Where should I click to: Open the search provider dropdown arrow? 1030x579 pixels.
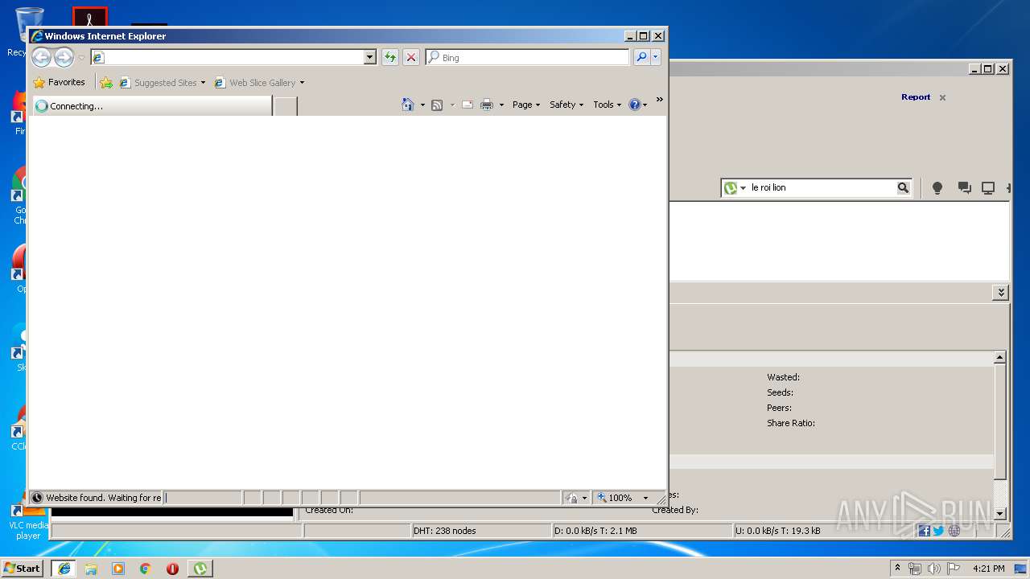pos(656,57)
